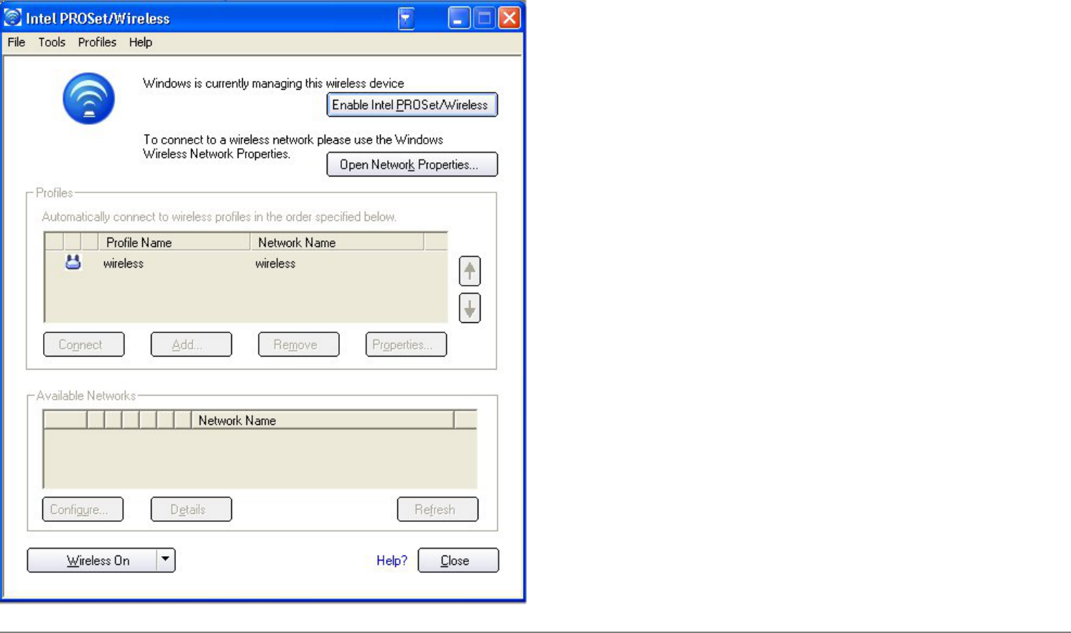
Task: Click Open Network Properties button
Action: (x=412, y=164)
